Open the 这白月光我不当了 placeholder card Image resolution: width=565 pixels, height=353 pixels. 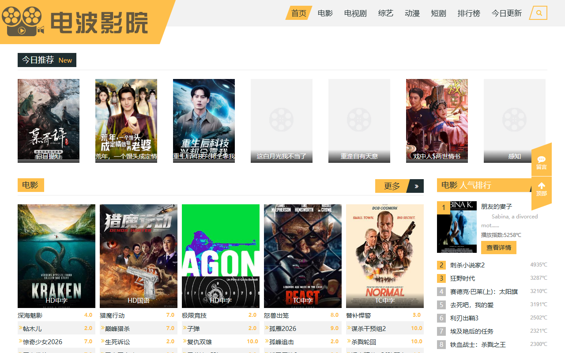[282, 121]
